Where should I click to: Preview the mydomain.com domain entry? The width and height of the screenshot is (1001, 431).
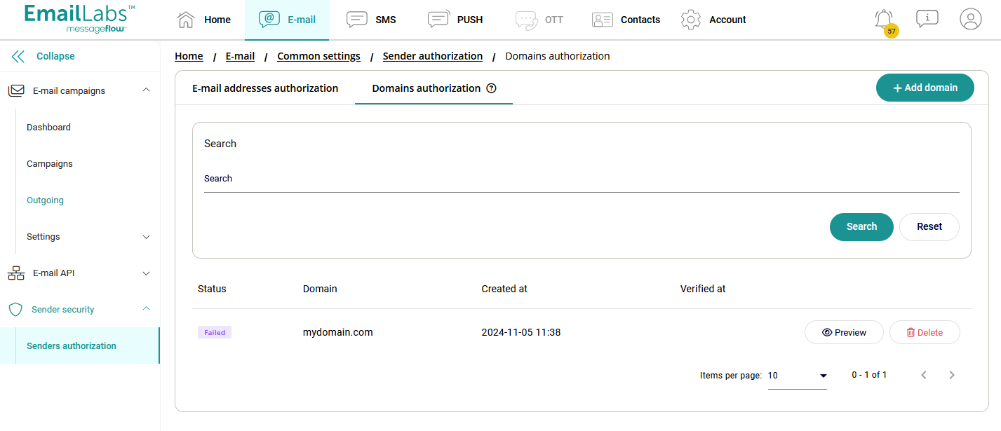tap(843, 332)
